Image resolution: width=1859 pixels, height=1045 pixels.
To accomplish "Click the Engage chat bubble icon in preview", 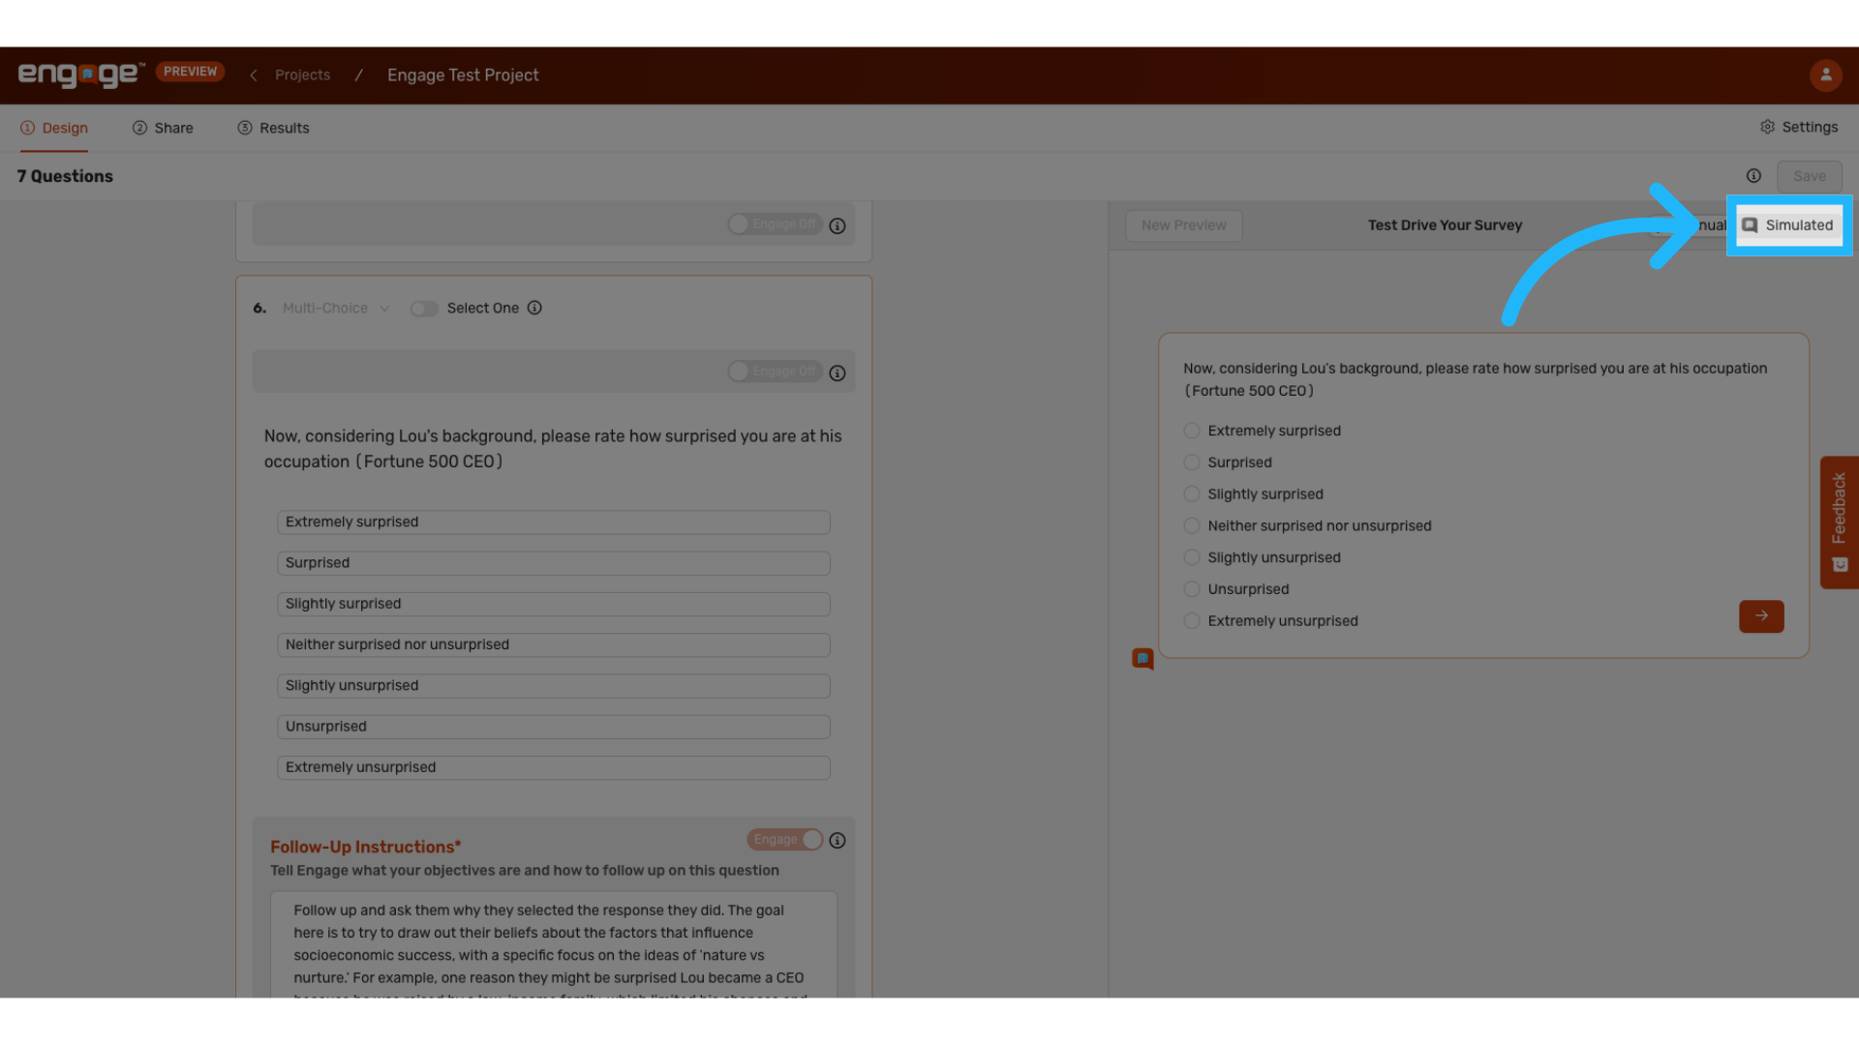I will coord(1143,659).
